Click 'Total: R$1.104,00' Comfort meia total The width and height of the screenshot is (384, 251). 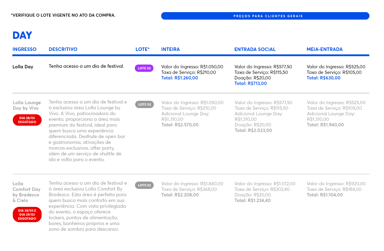[x=325, y=195]
